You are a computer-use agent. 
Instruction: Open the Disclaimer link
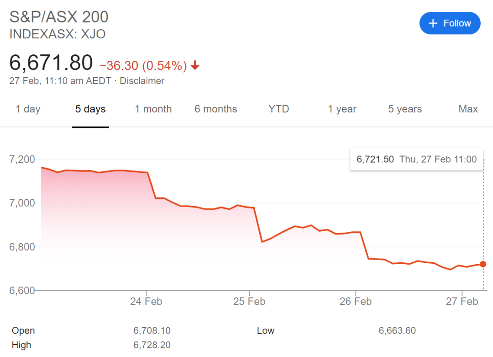[x=142, y=81]
